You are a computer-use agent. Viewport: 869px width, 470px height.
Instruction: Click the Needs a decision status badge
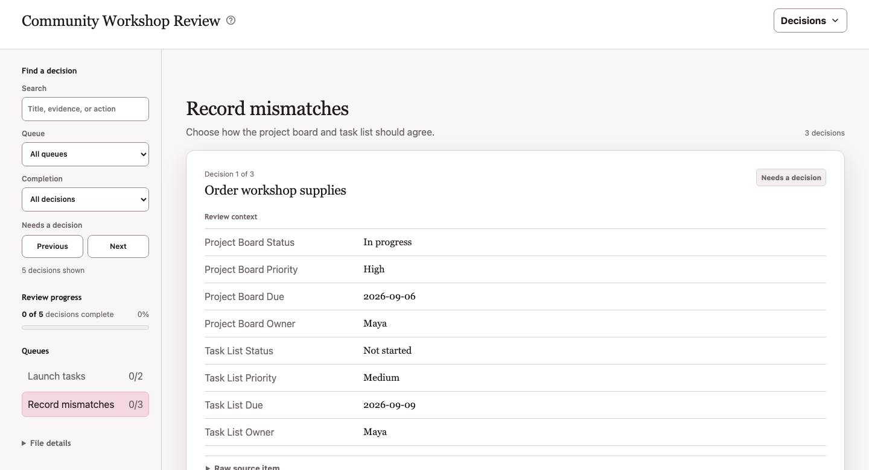791,178
